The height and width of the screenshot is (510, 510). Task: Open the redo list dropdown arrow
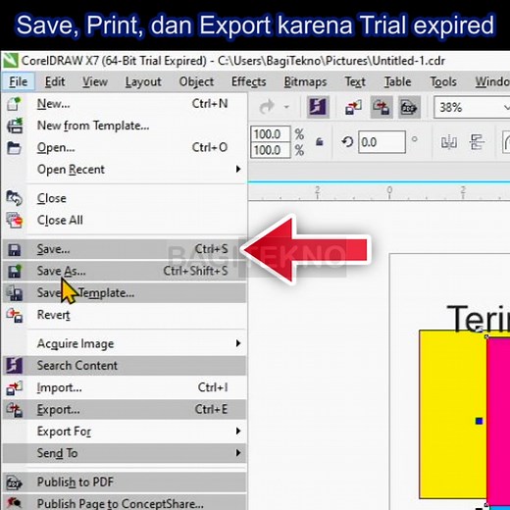[286, 107]
